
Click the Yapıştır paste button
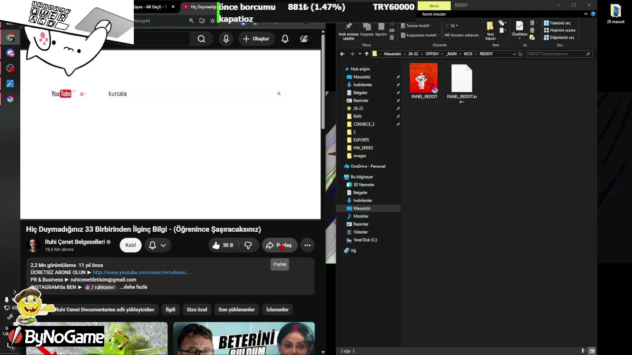pos(381,30)
